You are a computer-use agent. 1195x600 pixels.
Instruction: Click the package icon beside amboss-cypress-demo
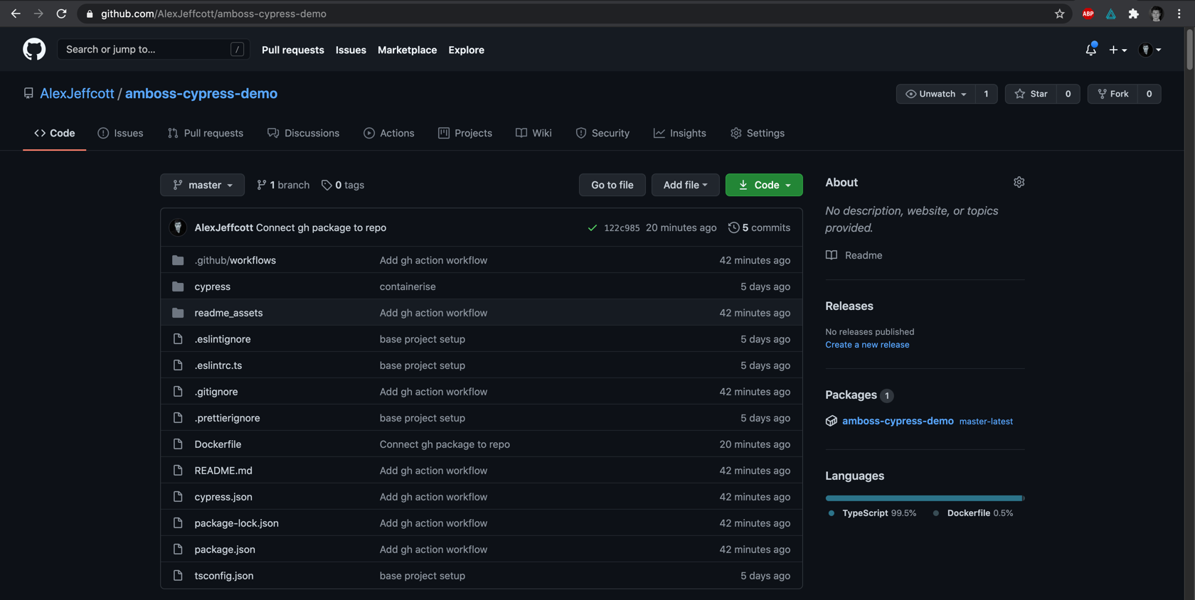[831, 421]
